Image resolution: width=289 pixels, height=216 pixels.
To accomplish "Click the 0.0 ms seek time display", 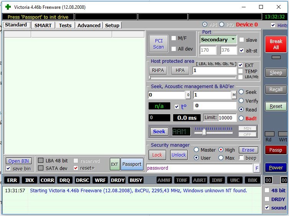I will (187, 118).
